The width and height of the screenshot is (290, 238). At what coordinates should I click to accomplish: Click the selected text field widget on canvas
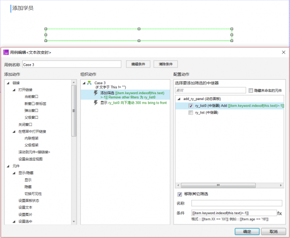pyautogui.click(x=139, y=35)
